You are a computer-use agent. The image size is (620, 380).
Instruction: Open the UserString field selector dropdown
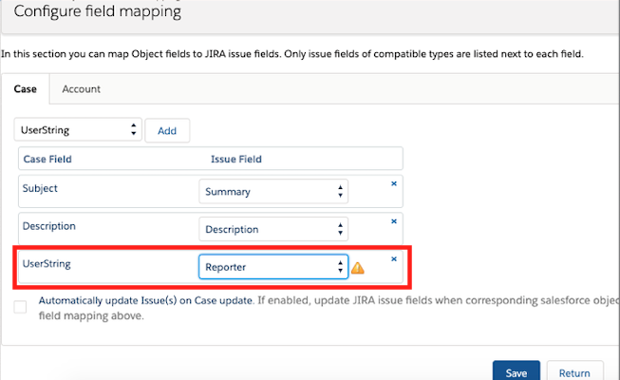coord(78,130)
